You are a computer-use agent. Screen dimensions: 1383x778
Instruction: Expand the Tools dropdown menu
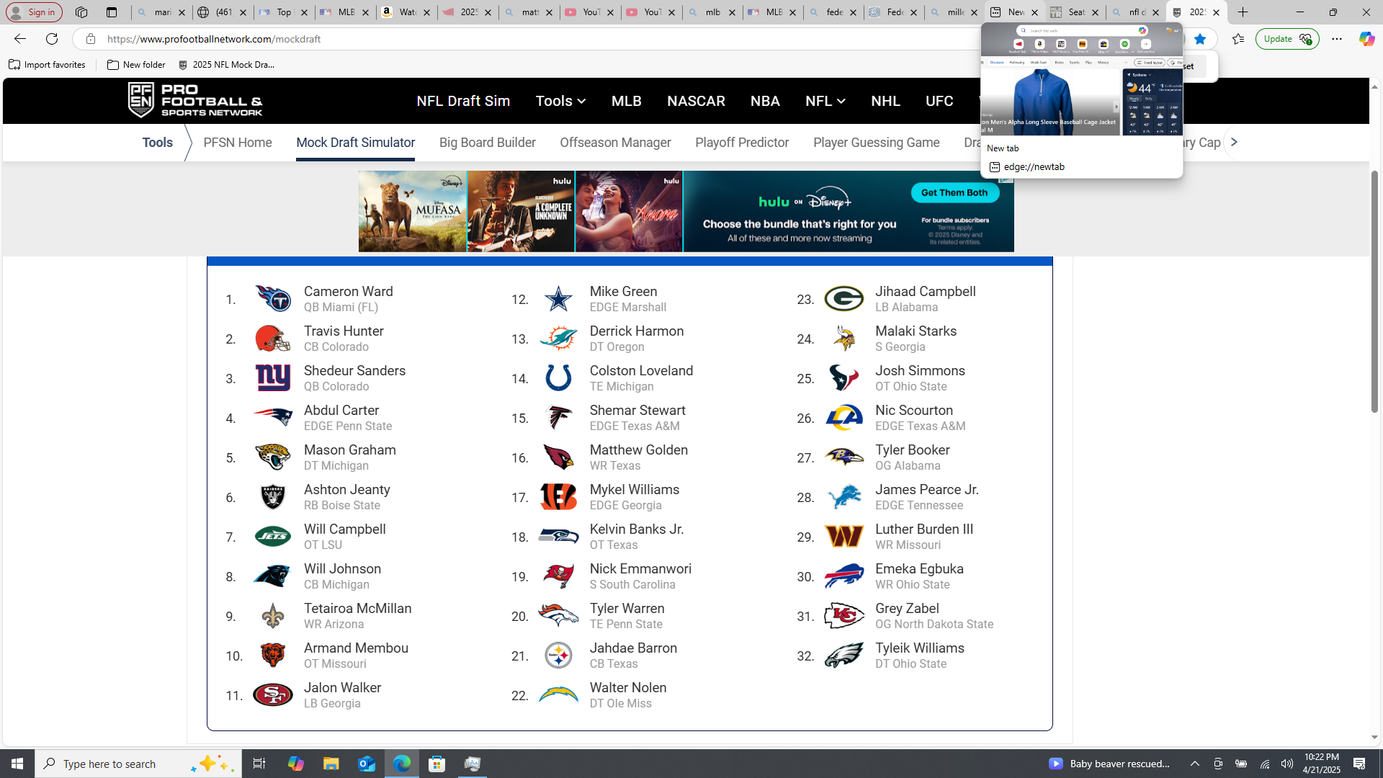point(560,101)
